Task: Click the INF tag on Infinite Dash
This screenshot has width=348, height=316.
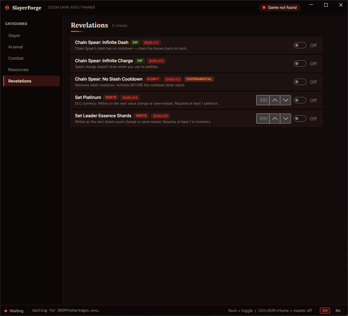Action: point(135,43)
